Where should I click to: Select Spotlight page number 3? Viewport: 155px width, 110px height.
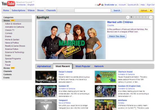point(138,17)
